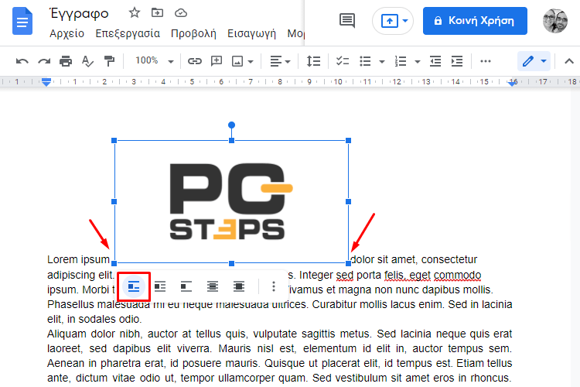The image size is (580, 387).
Task: Check cloud save status icon
Action: (180, 13)
